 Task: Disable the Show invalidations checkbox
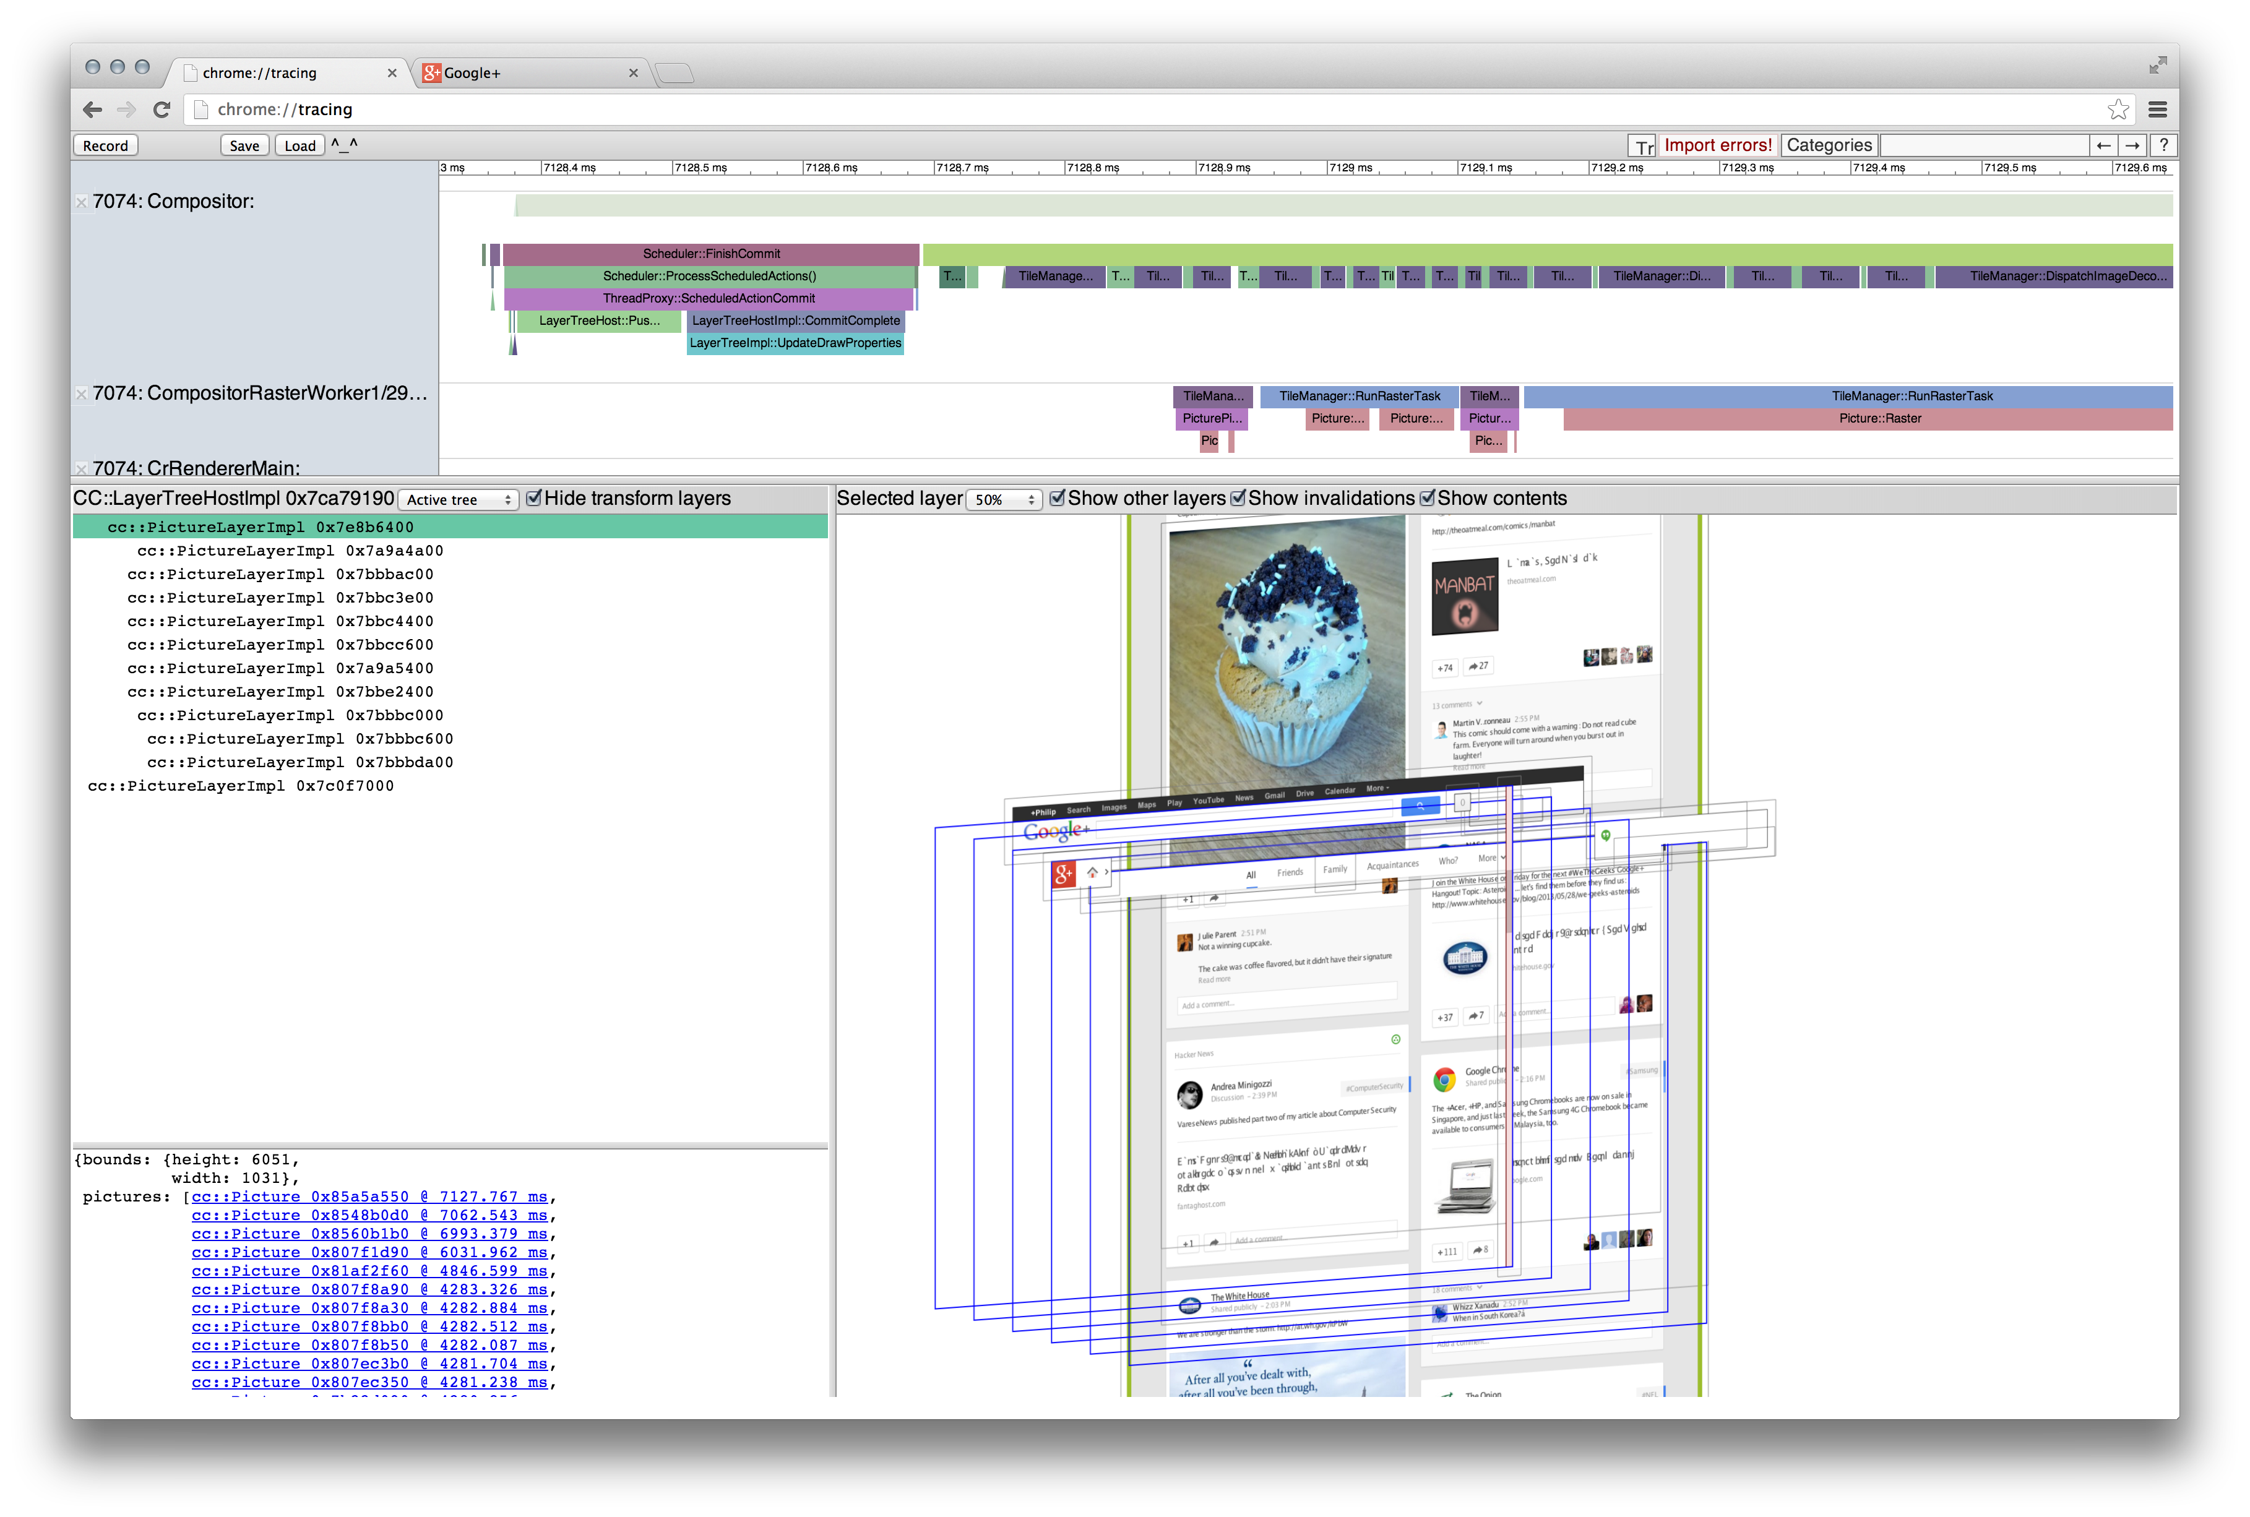click(1239, 498)
